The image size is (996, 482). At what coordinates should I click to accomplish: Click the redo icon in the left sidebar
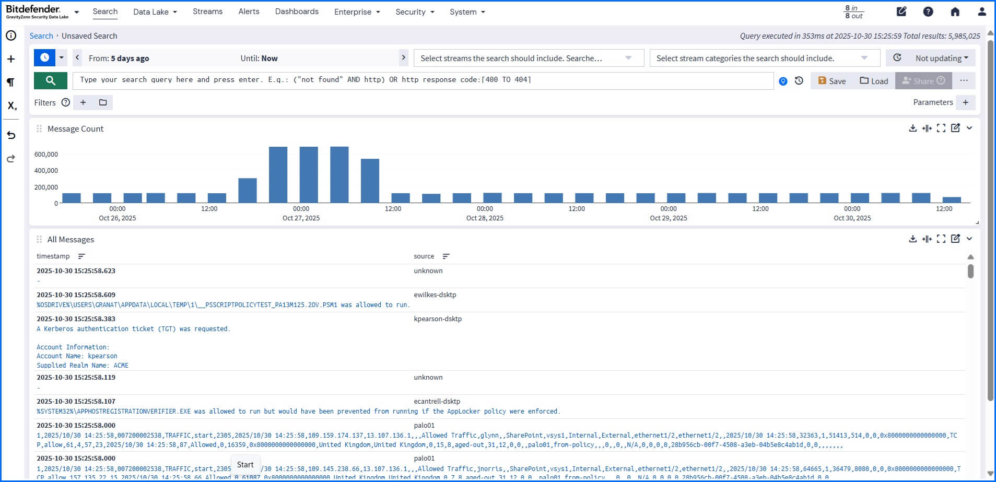(10, 159)
